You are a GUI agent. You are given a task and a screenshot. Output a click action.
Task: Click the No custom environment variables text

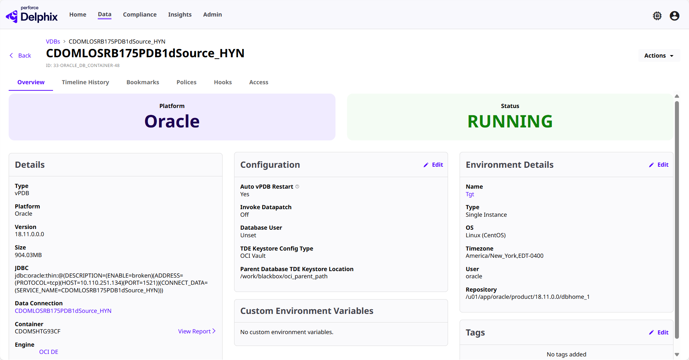(x=287, y=332)
